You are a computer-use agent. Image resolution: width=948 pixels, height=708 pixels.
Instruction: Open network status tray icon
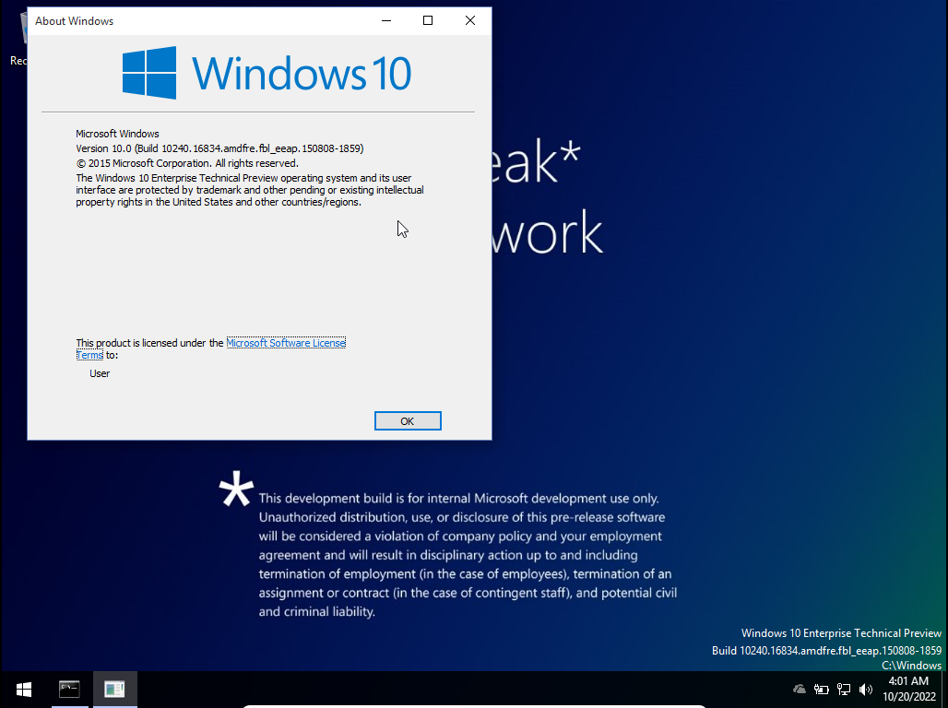point(843,689)
